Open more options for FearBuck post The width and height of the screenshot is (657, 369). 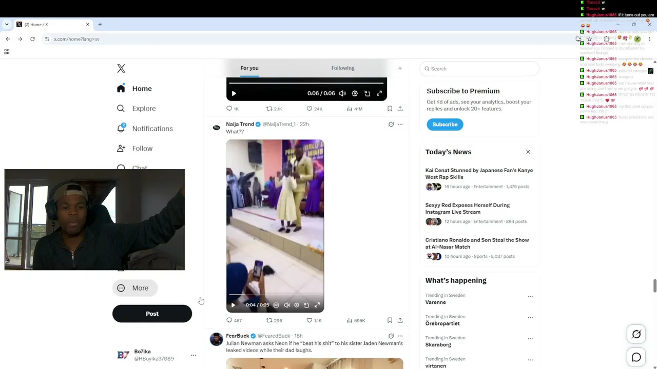click(400, 336)
